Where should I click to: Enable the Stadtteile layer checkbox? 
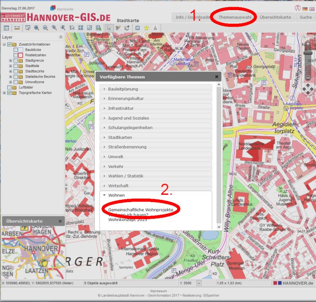(x=16, y=66)
